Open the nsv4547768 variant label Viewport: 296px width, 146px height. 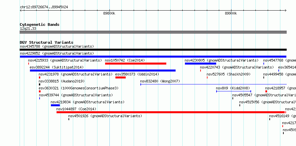point(280,60)
